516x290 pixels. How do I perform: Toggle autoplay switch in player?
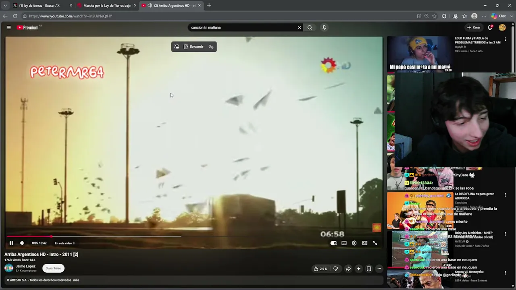[333, 243]
